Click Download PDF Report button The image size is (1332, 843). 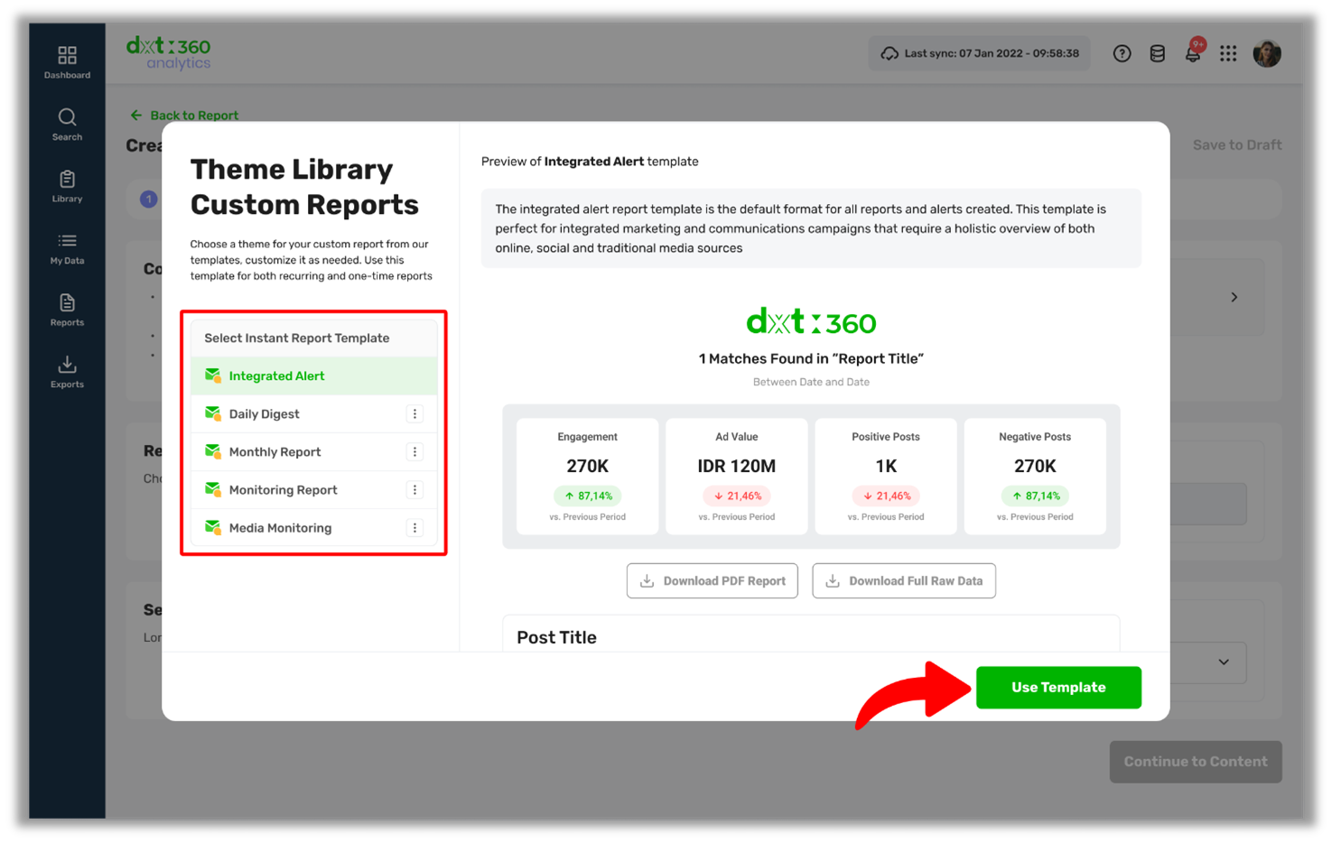coord(713,580)
